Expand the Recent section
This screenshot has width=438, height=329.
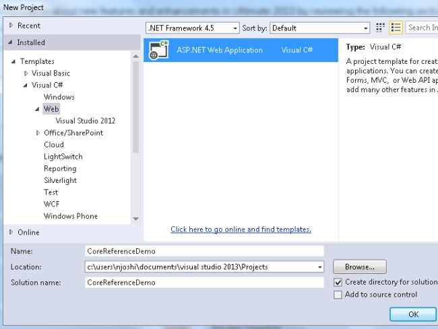pos(11,26)
